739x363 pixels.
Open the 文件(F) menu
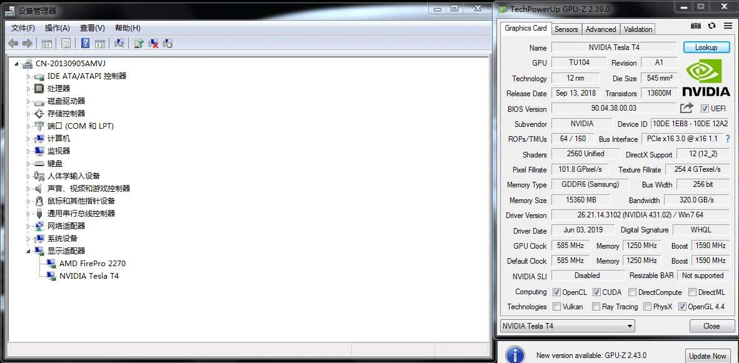(x=23, y=27)
